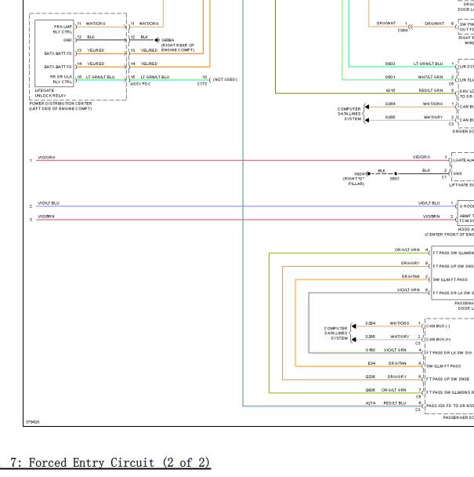
Task: Select the E34 circuit code
Action: coord(371,363)
